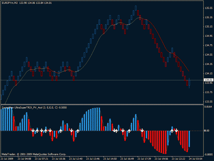This screenshot has height=161, width=214.
Task: Click the 134.35 price axis label
Action: (x=209, y=64)
